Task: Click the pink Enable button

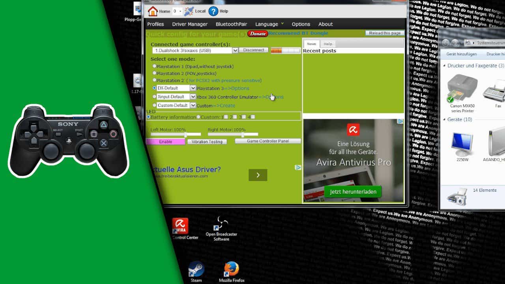Action: [x=165, y=142]
